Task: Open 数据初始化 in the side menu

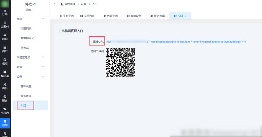Action: click(x=27, y=38)
